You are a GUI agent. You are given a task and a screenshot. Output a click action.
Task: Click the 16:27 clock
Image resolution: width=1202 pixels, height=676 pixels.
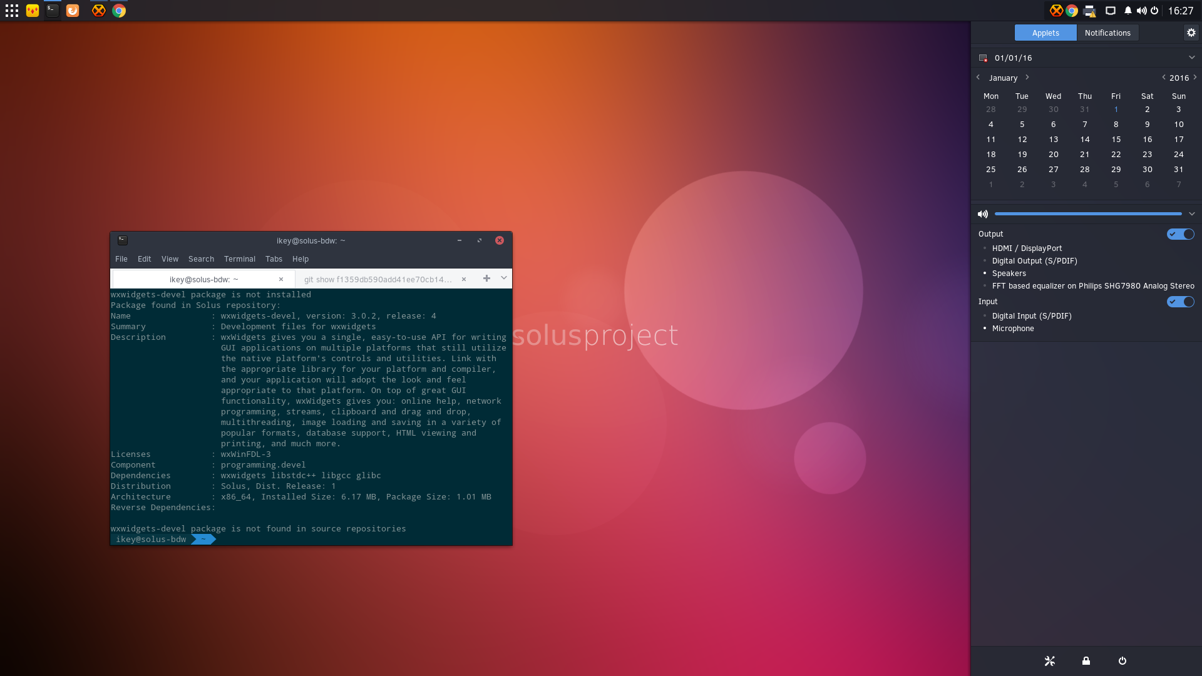click(1180, 11)
